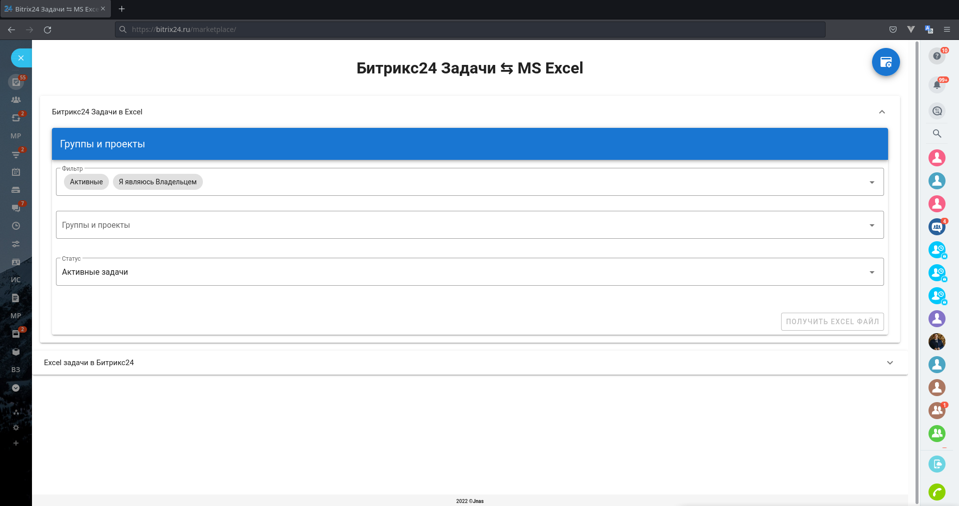This screenshot has width=959, height=506.
Task: Click the search magnifier in right panel
Action: point(937,134)
